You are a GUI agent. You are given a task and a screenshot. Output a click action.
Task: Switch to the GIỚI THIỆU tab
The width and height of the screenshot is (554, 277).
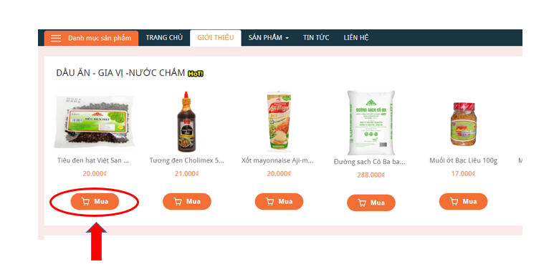[x=216, y=38]
